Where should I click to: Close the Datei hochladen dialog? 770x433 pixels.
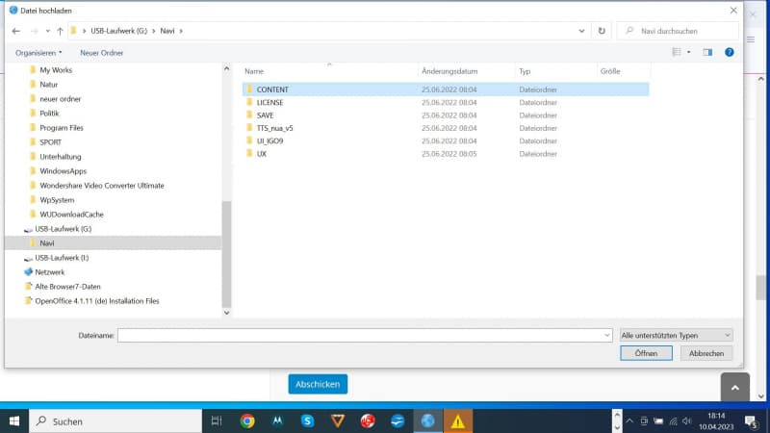(x=733, y=11)
